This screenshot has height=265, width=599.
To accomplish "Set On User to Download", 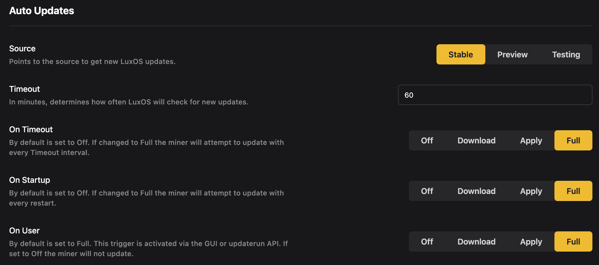I will pos(476,241).
